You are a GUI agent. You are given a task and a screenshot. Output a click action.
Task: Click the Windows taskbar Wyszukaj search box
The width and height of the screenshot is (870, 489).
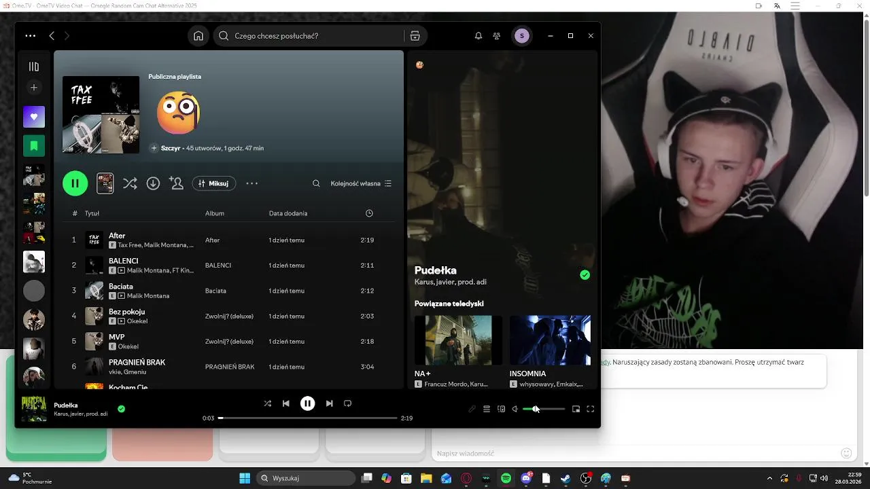(x=306, y=478)
